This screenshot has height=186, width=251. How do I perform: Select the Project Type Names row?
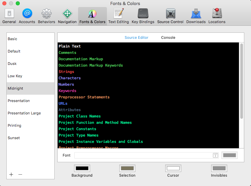click(x=148, y=135)
